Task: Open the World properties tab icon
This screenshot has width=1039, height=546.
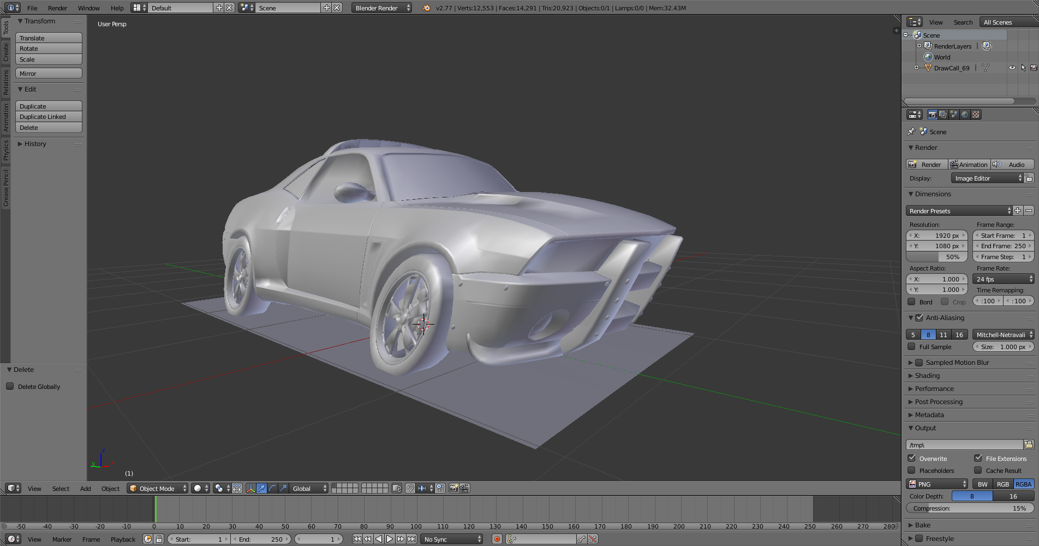Action: point(965,115)
